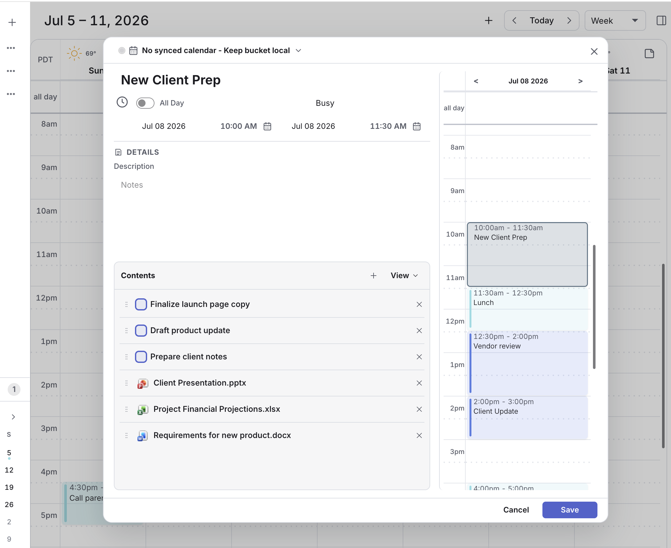Screen dimensions: 671x548
Task: Add new item to Contents
Action: [374, 276]
